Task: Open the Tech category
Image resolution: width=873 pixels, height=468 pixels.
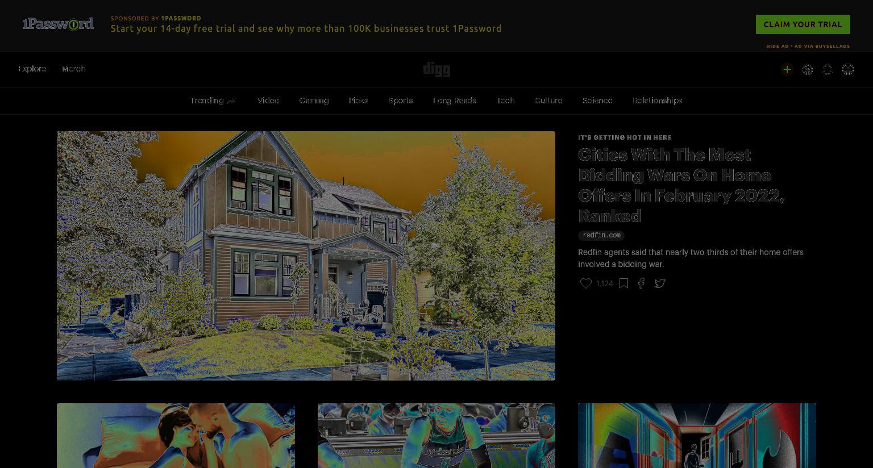Action: point(506,101)
